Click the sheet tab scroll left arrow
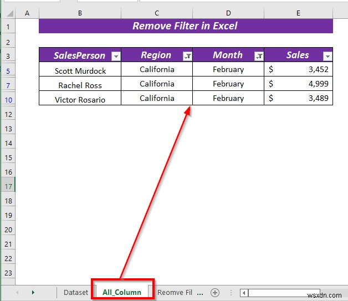 click(17, 292)
